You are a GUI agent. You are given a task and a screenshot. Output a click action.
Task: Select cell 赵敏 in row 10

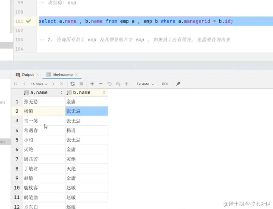point(86,188)
